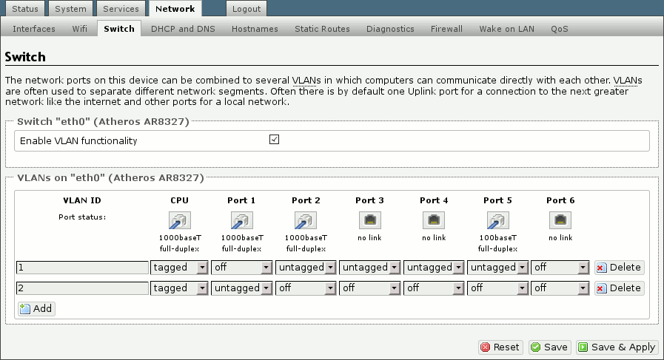664x360 pixels.
Task: Click the Port 5 status icon
Action: click(x=497, y=220)
